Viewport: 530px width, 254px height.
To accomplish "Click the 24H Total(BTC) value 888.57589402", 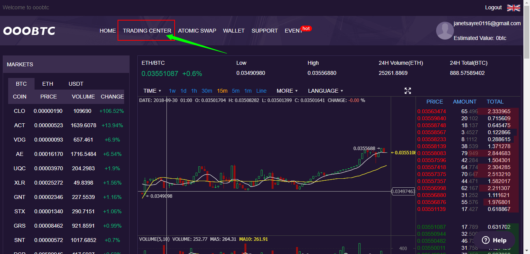I will (x=467, y=73).
